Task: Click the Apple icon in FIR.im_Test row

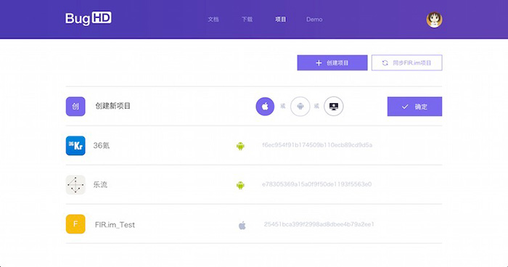Action: click(x=242, y=225)
